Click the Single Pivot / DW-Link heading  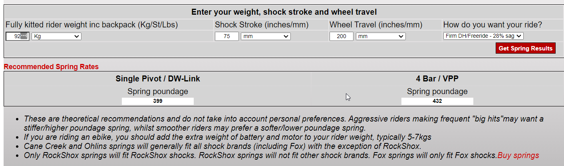[x=158, y=79]
